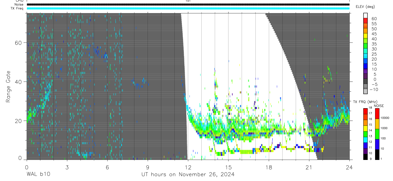Screen dimensions: 393x181
Task: Click the black Noise strip
Action: [x=188, y=4]
